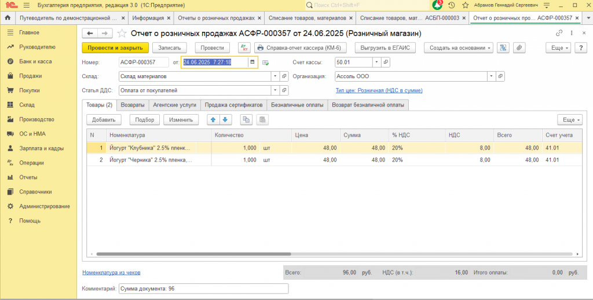The width and height of the screenshot is (593, 300).
Task: Click the horizontal table scrollbar
Action: tap(193, 254)
